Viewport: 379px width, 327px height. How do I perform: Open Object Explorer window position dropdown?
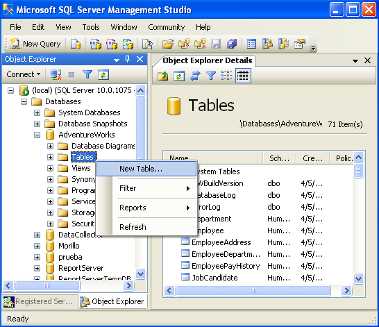coord(117,60)
